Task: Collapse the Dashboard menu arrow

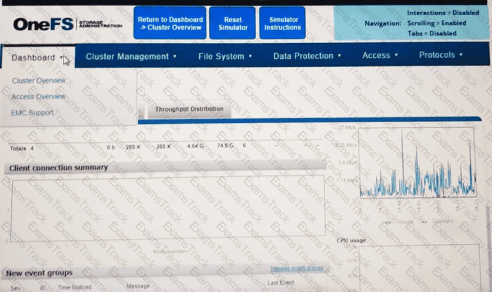Action: (61, 57)
